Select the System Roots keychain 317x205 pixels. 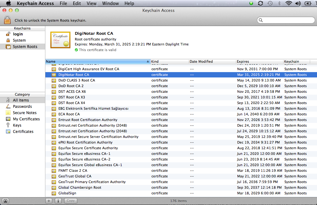(x=23, y=47)
